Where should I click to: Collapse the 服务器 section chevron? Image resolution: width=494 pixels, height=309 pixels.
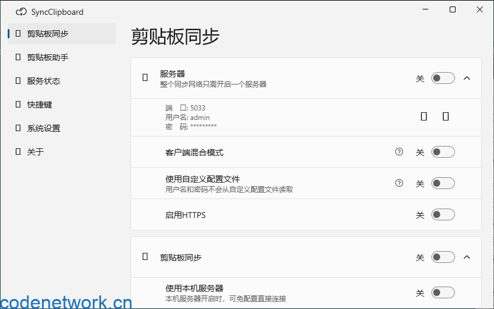pyautogui.click(x=467, y=78)
